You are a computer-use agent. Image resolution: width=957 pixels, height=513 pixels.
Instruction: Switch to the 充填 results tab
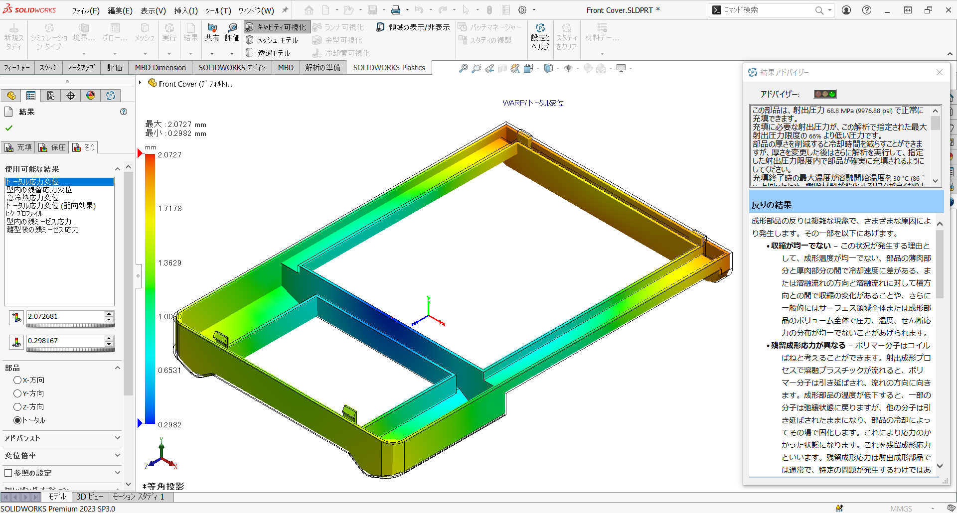18,147
